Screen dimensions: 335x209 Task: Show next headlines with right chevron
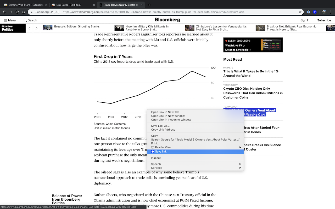[36, 28]
